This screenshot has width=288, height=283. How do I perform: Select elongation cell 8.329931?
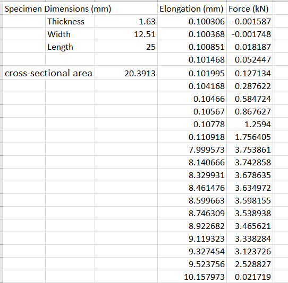pos(192,175)
